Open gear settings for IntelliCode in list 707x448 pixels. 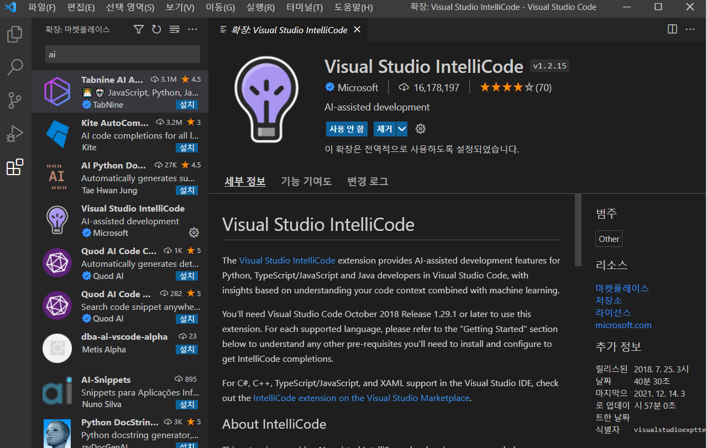(x=194, y=232)
